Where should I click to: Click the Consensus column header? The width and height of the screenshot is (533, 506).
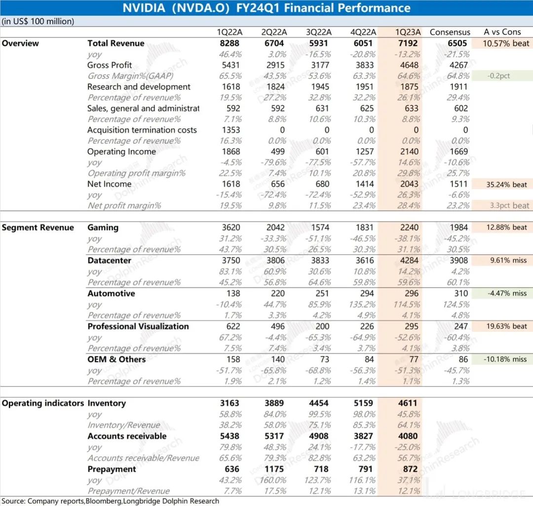[x=450, y=32]
